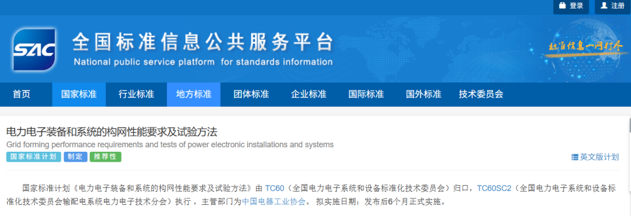Follow the TC60SC2 subcommittee link
631x216 pixels.
pyautogui.click(x=494, y=188)
